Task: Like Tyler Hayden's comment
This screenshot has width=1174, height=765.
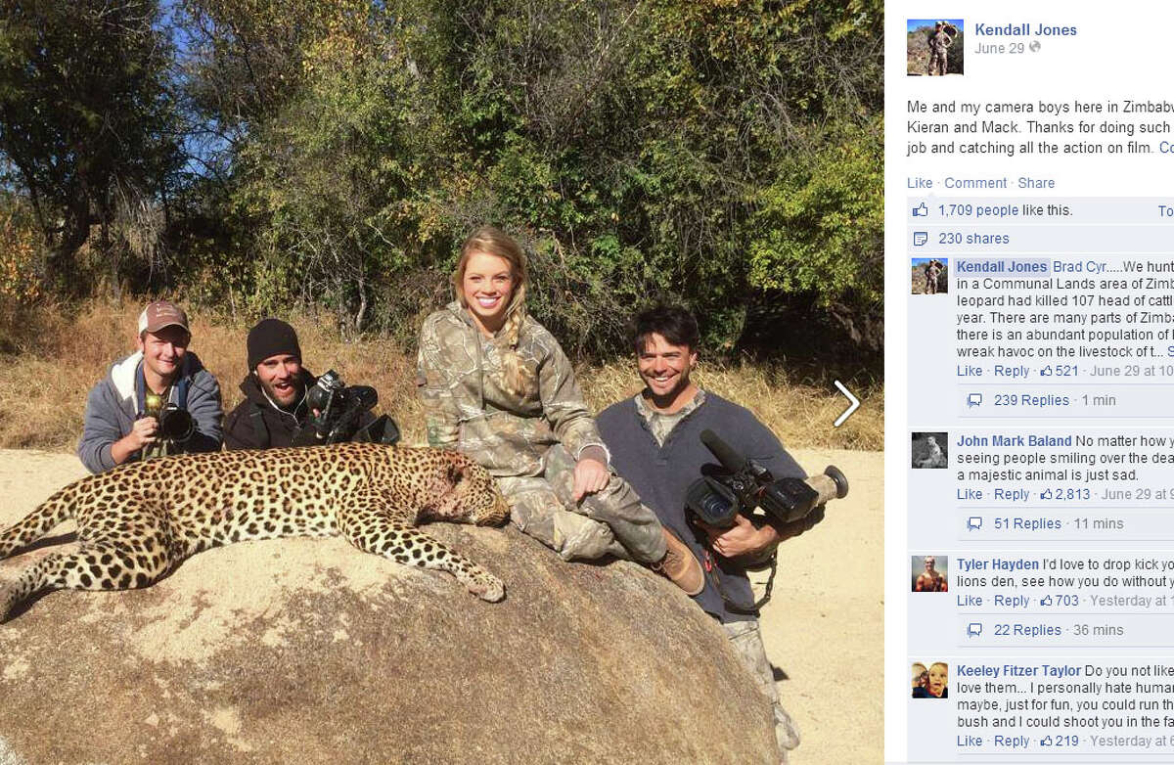Action: click(x=970, y=601)
